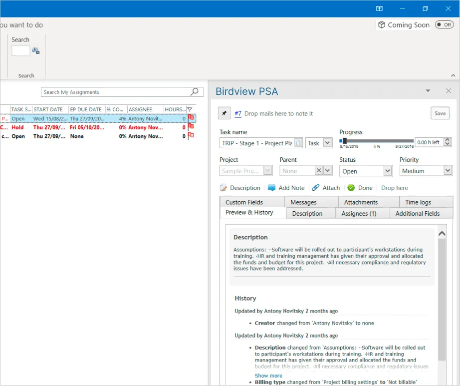460x386 pixels.
Task: Collapse the ribbon with the chevron
Action: click(453, 75)
